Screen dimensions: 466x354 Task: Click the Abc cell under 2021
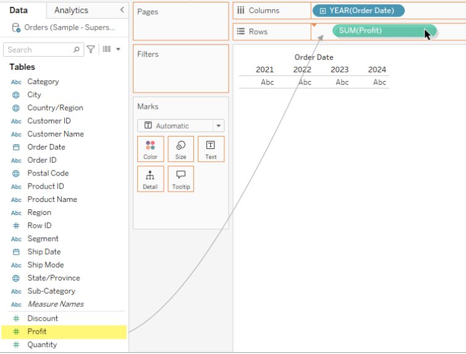[267, 82]
